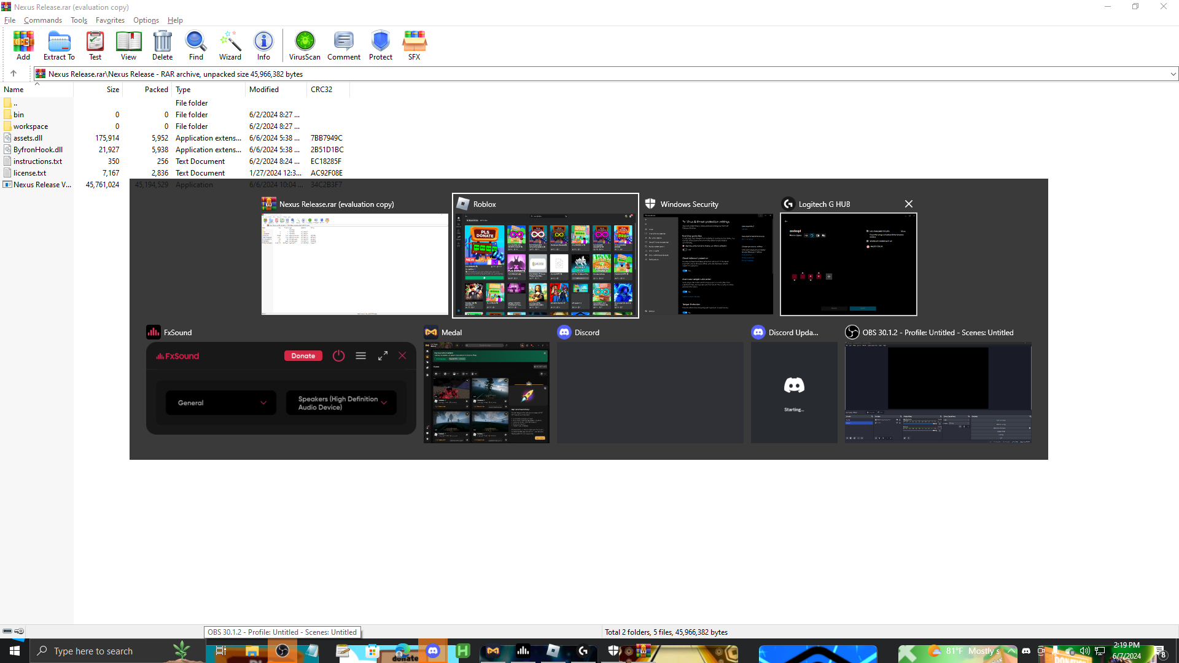Close the Logitech G HUB preview

[909, 204]
